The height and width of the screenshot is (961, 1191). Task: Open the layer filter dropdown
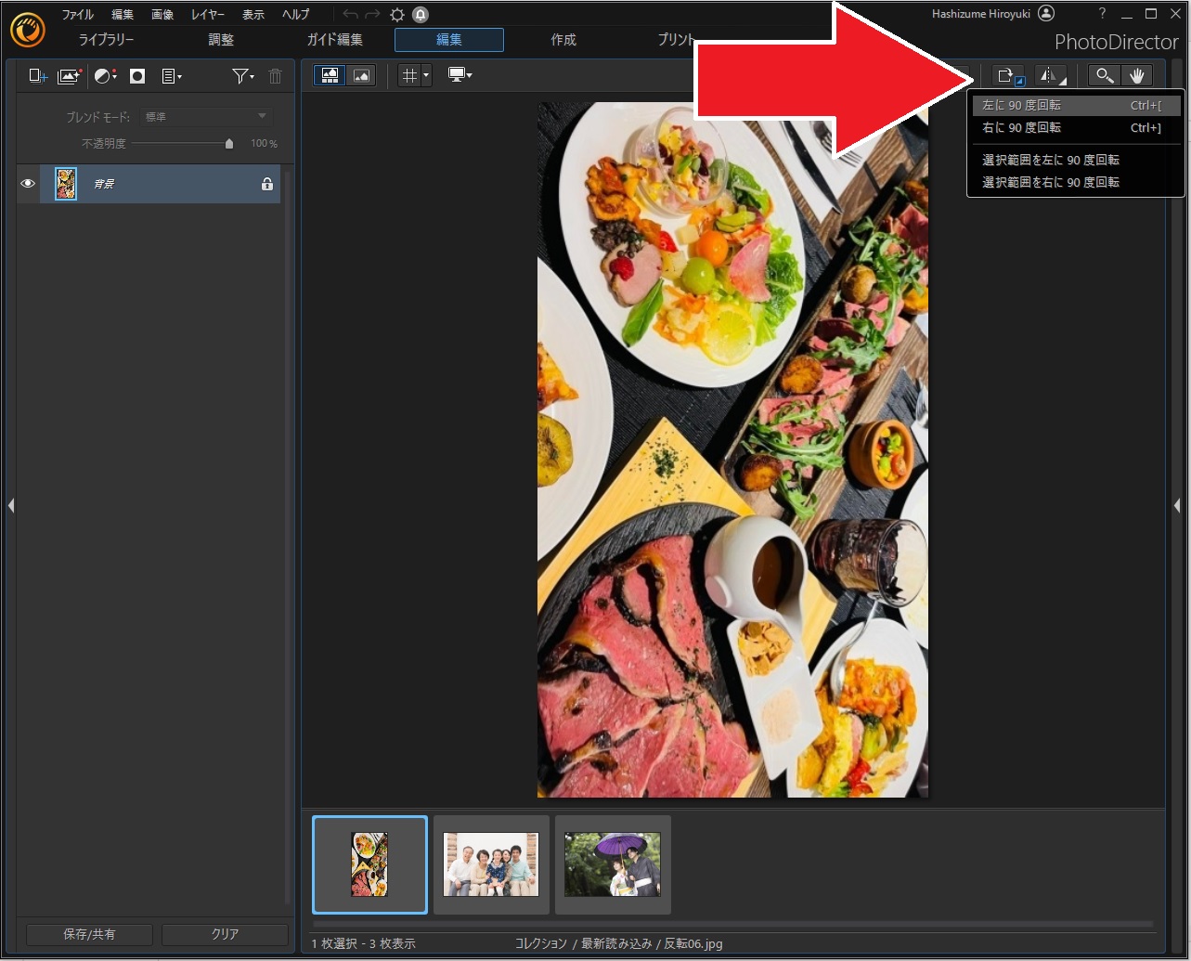(x=243, y=76)
